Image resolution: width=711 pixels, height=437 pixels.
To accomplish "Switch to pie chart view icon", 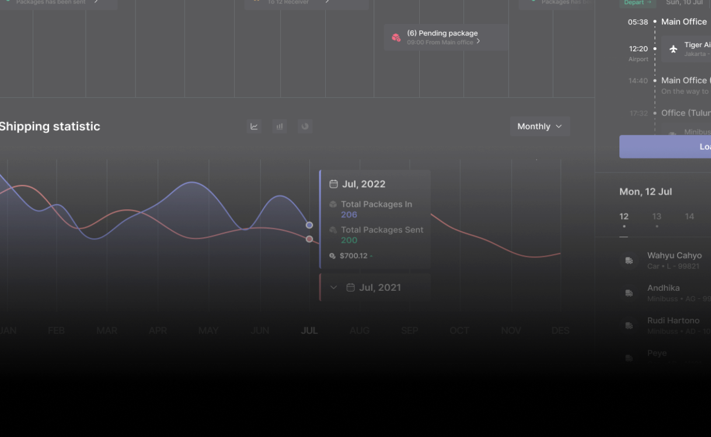I will (x=305, y=126).
